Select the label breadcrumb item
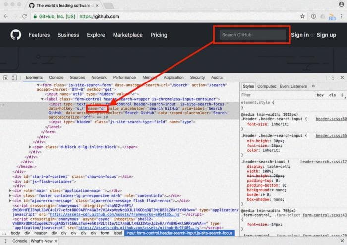This screenshot has height=245, width=347. (118, 233)
